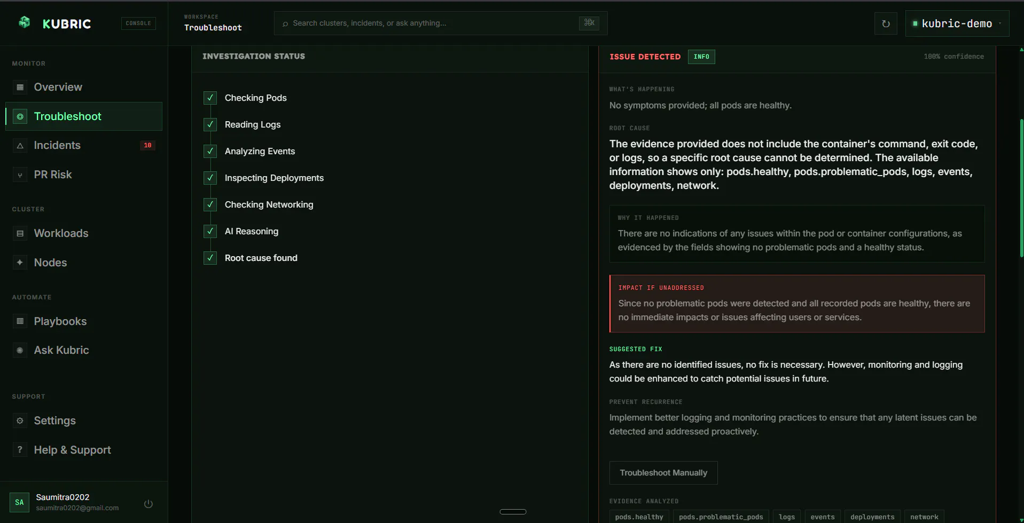Click the pods.problematic_pods evidence tag
Screen dimensions: 1024x523
tap(721, 517)
